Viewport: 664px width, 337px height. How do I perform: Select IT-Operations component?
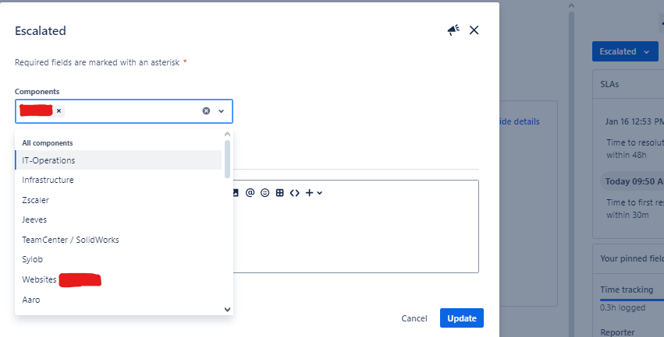coord(118,160)
